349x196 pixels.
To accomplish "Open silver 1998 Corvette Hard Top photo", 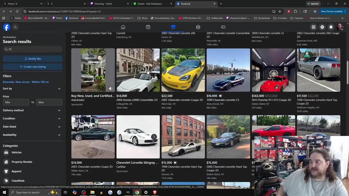I will pos(318,70).
